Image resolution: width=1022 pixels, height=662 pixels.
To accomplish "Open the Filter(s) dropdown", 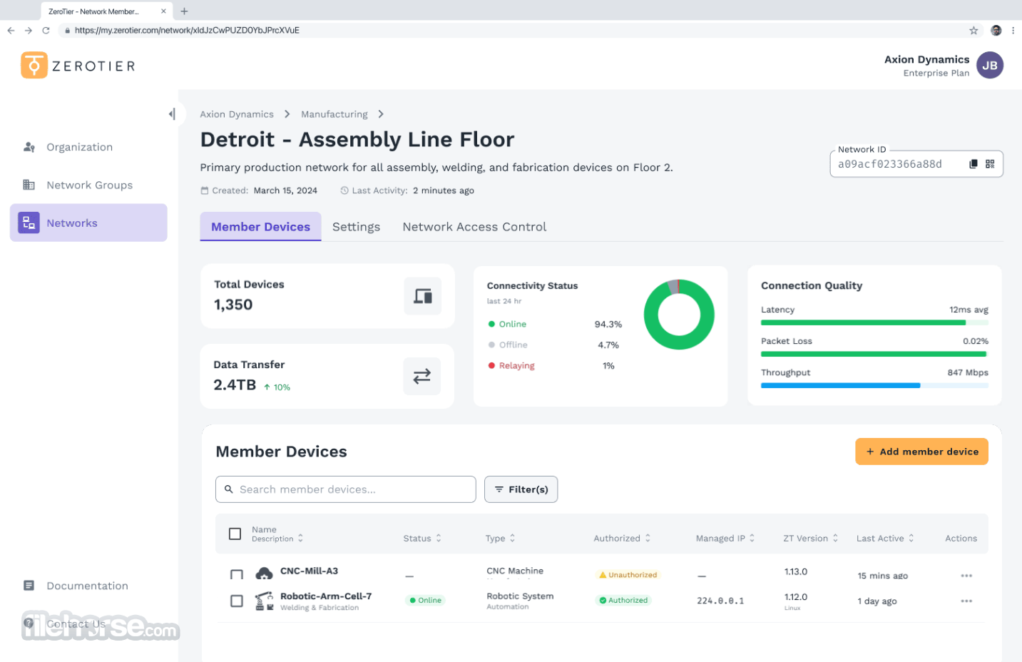I will tap(521, 489).
